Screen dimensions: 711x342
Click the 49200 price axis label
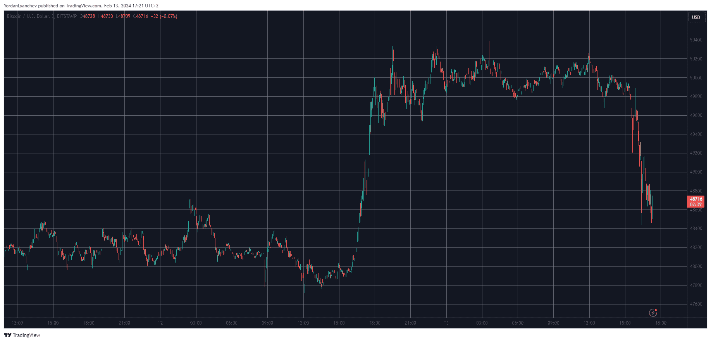[696, 153]
